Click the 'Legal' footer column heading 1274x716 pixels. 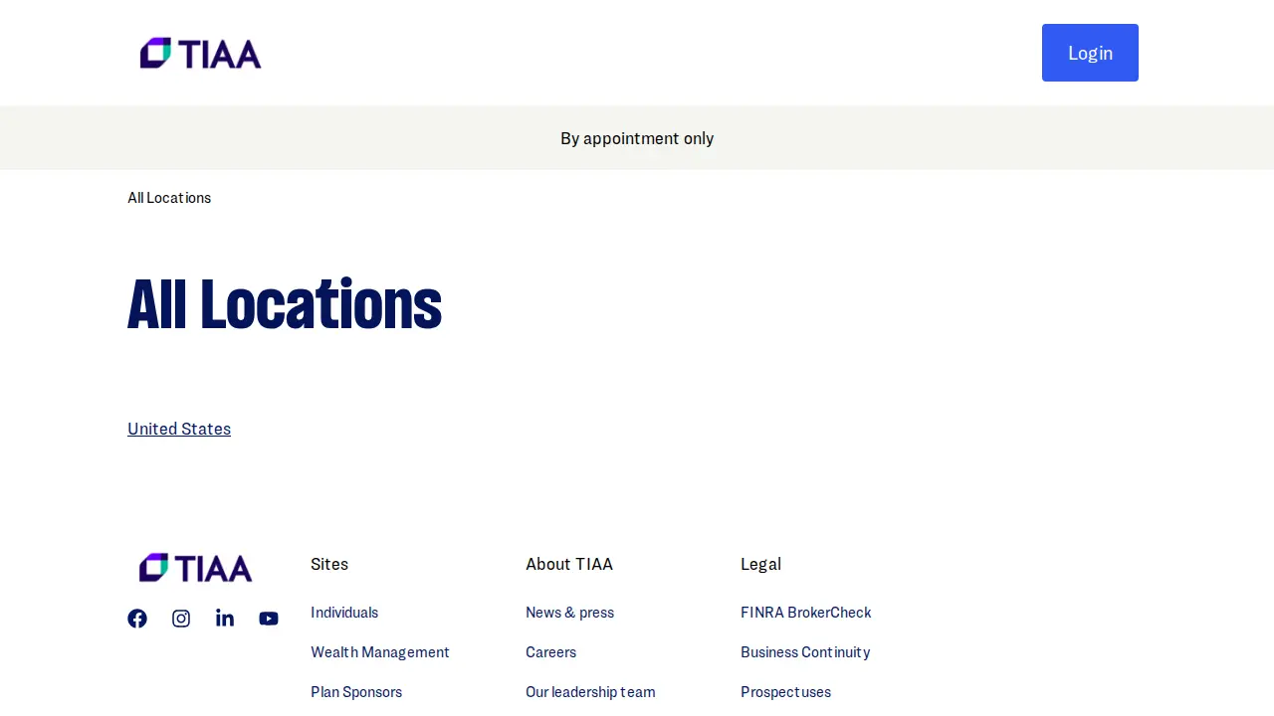pos(760,564)
